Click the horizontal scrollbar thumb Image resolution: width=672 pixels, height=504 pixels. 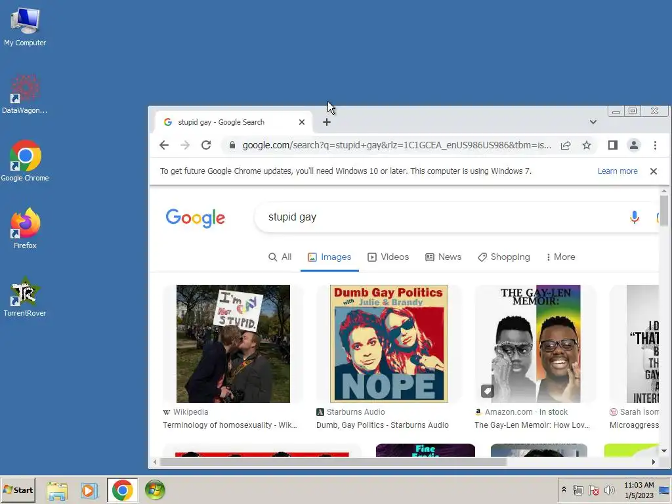point(333,462)
